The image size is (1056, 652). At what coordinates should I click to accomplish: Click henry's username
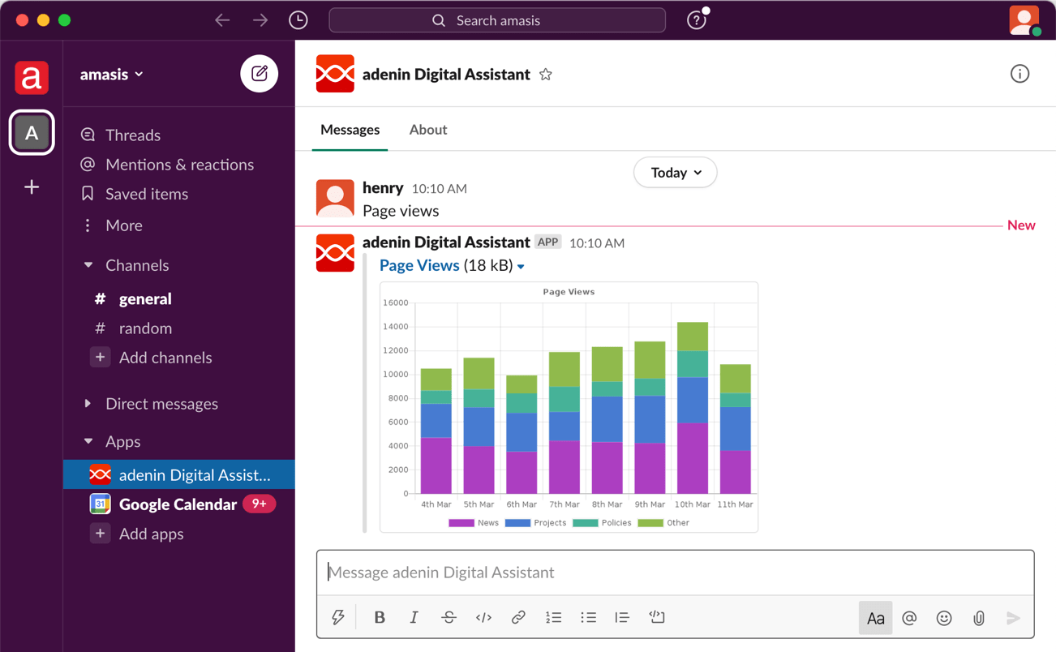pyautogui.click(x=383, y=188)
